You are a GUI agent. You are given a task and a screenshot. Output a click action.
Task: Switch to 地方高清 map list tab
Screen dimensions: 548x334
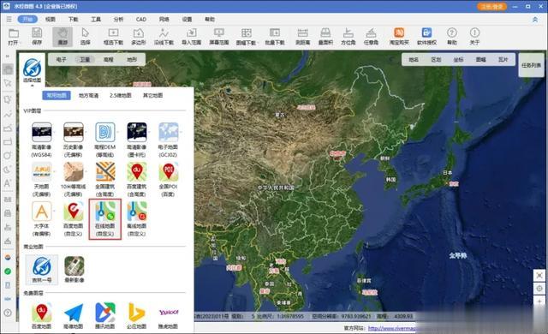[x=88, y=95]
